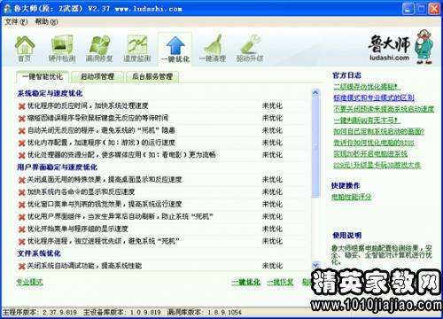This screenshot has height=319, width=443.
Task: Click the bottom 一键优化 link
Action: pyautogui.click(x=246, y=282)
